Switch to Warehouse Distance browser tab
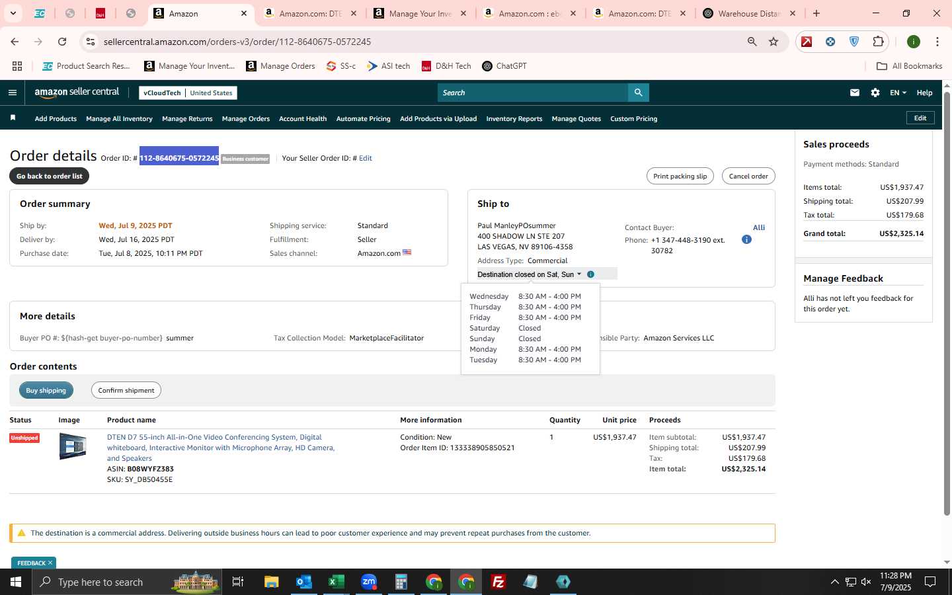952x595 pixels. (749, 13)
